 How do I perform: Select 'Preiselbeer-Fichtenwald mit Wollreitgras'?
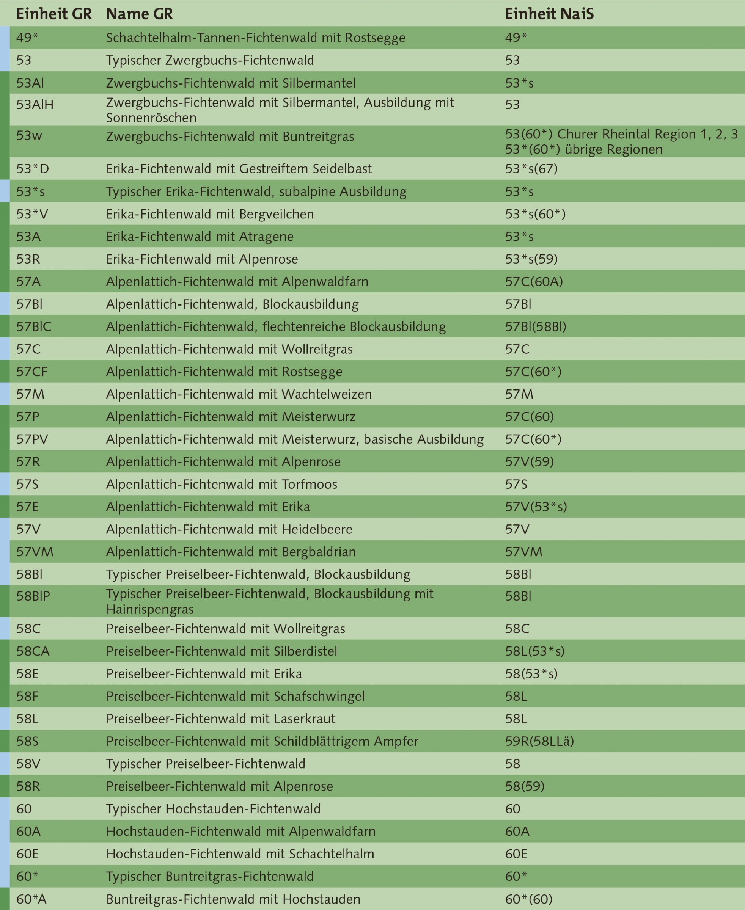click(226, 629)
